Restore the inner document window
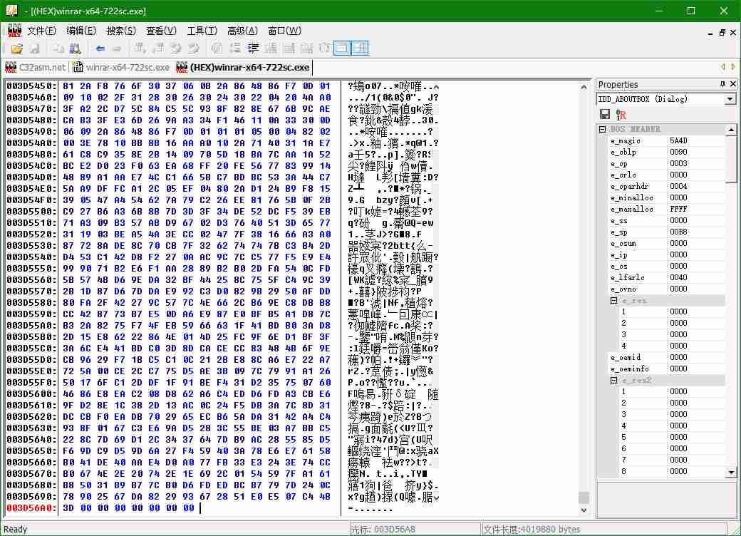Image resolution: width=741 pixels, height=536 pixels. tap(722, 32)
